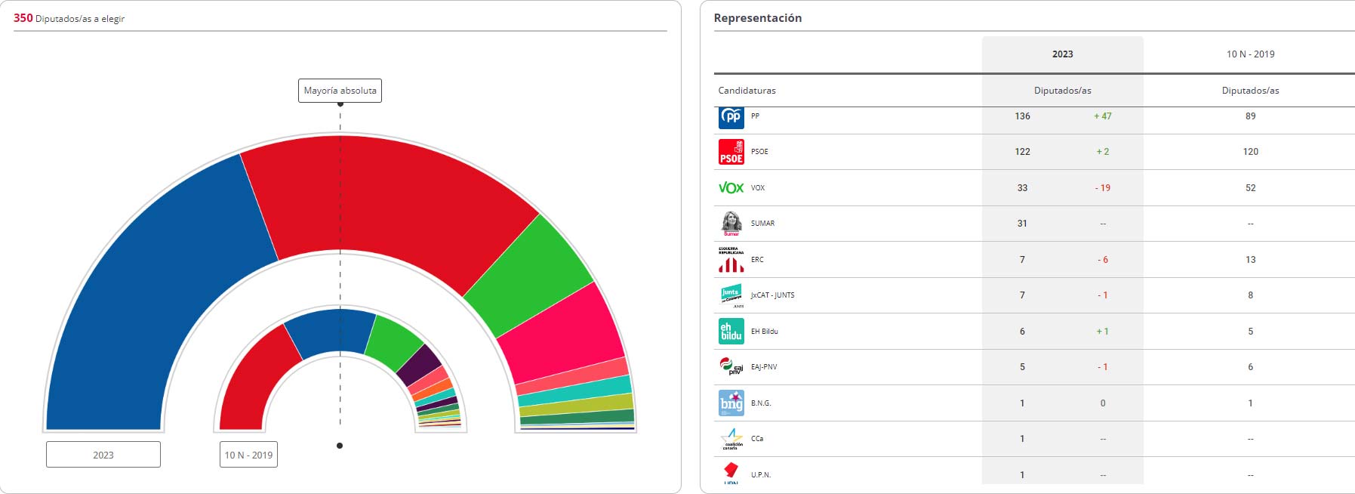Viewport: 1355px width, 494px height.
Task: Click the PP party logo icon
Action: point(731,116)
